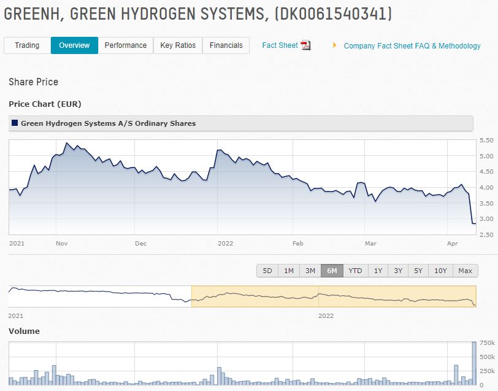Open the Performance tab
Screen dimensions: 498x391
coord(126,45)
